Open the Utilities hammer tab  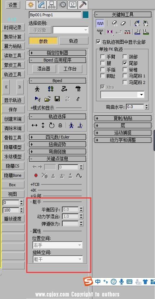(x=83, y=5)
